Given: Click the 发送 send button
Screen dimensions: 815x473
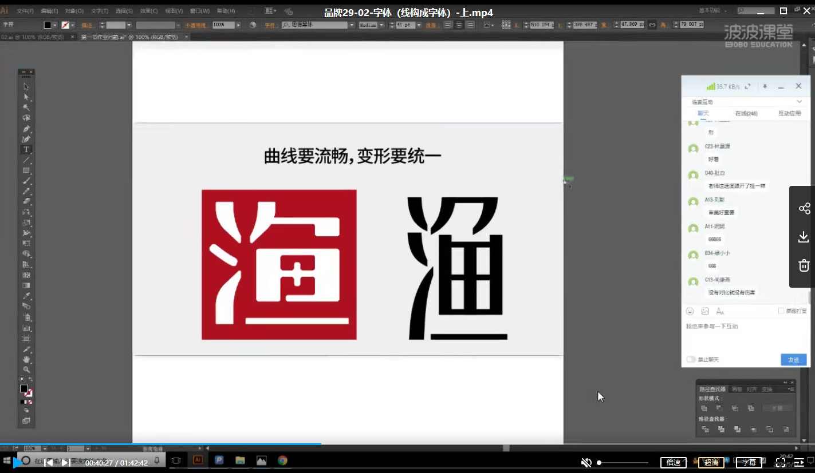Looking at the screenshot, I should [x=794, y=359].
